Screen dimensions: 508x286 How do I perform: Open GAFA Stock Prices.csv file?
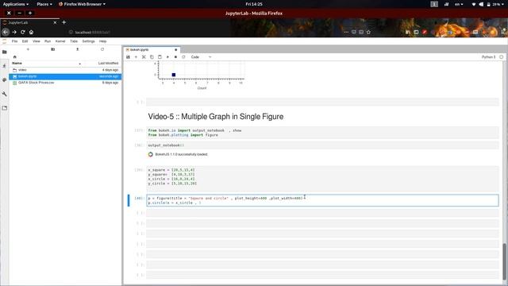[65, 83]
